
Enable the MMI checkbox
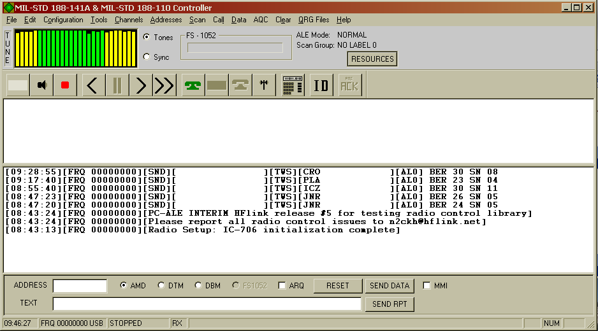(x=427, y=285)
